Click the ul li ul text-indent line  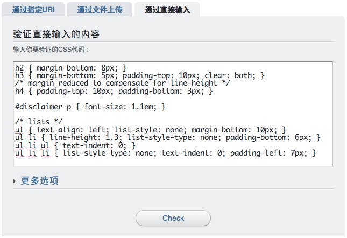(x=75, y=145)
